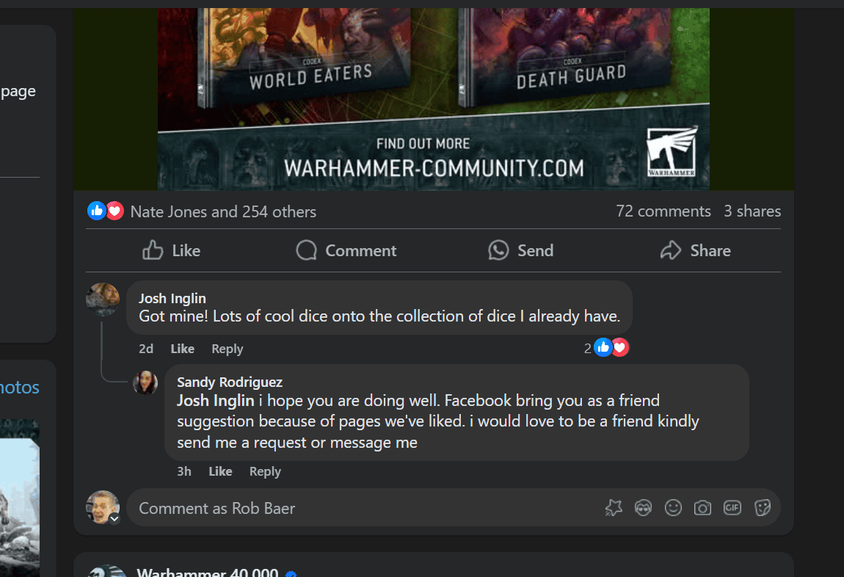Open the Warhammer codex post image
The width and height of the screenshot is (844, 577).
(433, 98)
